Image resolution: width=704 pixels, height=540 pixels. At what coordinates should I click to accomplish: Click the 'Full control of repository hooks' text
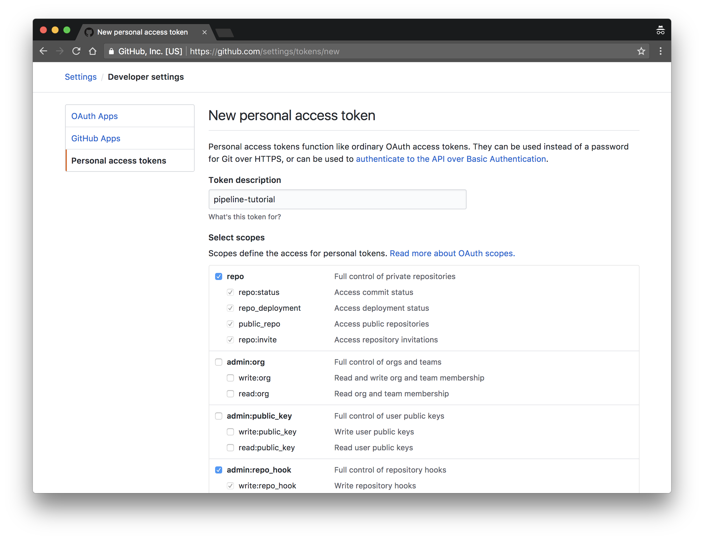point(390,470)
